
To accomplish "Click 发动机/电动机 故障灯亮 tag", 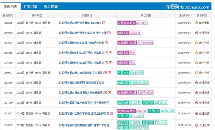I will (x=132, y=111).
